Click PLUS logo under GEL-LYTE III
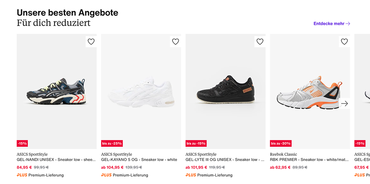 pos(191,175)
